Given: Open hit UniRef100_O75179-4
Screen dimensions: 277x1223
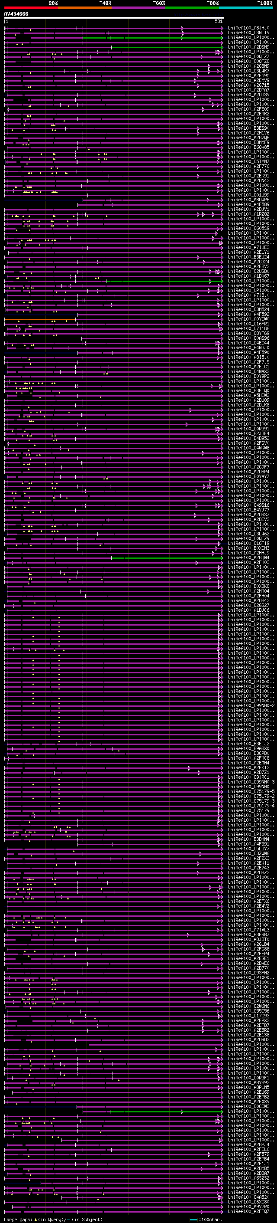Looking at the screenshot, I should pyautogui.click(x=251, y=806).
